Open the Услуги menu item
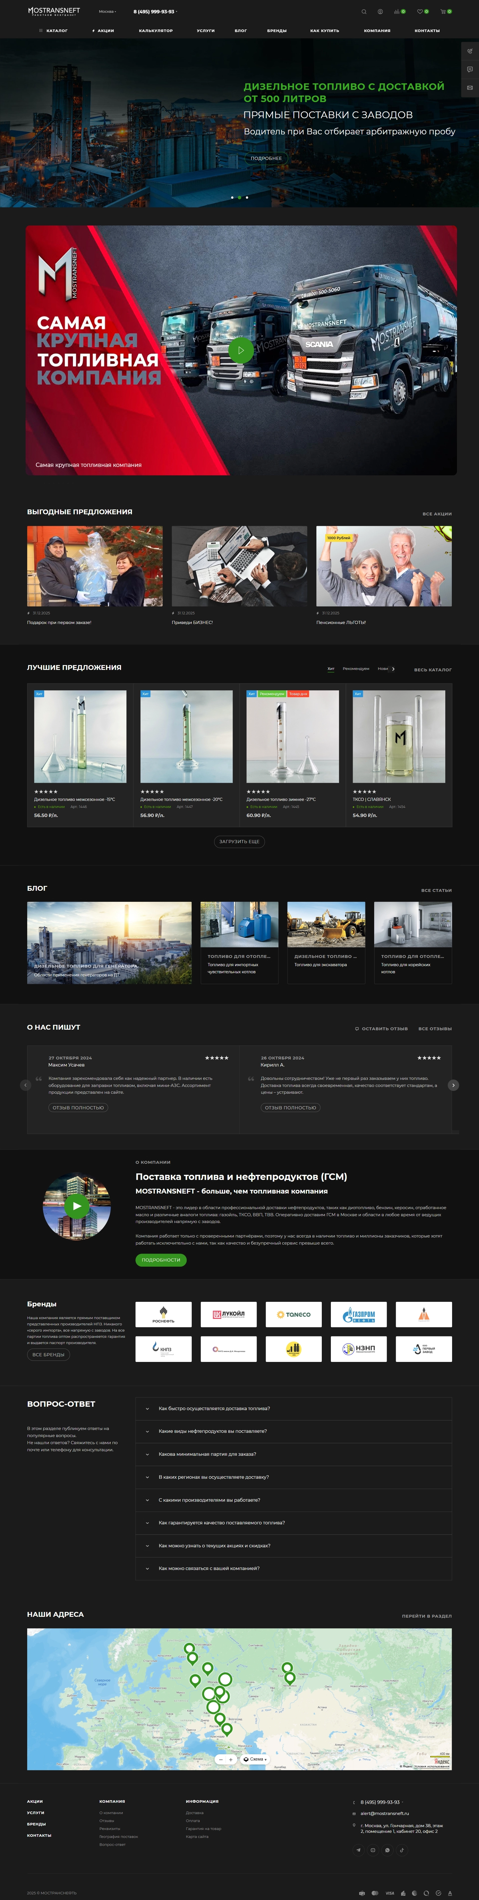479x1900 pixels. coord(206,30)
